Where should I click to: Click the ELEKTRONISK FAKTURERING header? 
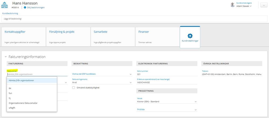[x=167, y=64]
